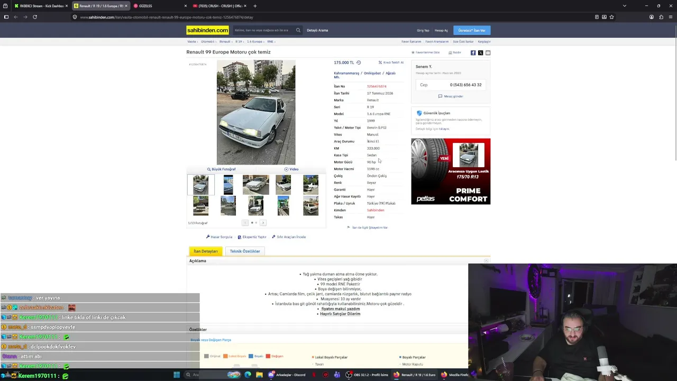Share the listing on Facebook
Viewport: 677px width, 381px height.
click(x=473, y=53)
